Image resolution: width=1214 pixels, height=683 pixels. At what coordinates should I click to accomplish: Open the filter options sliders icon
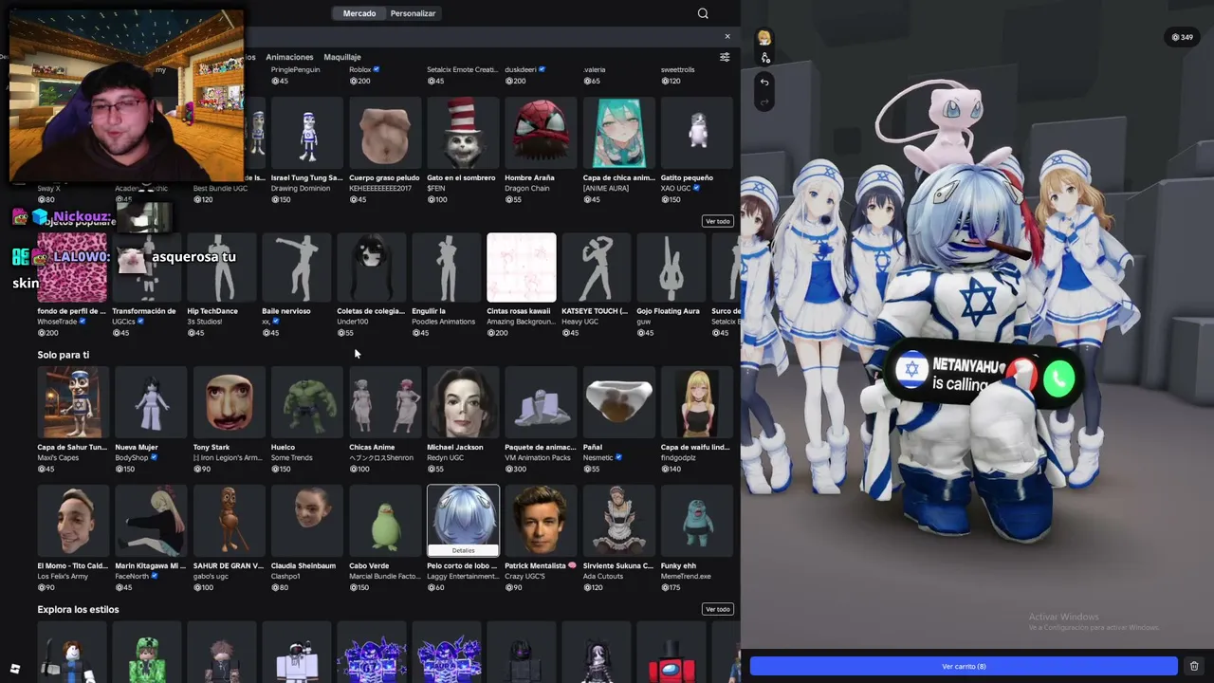[725, 57]
